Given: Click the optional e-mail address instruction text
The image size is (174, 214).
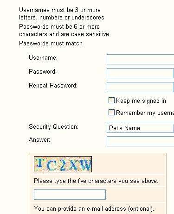Looking at the screenshot, I should [x=94, y=209].
